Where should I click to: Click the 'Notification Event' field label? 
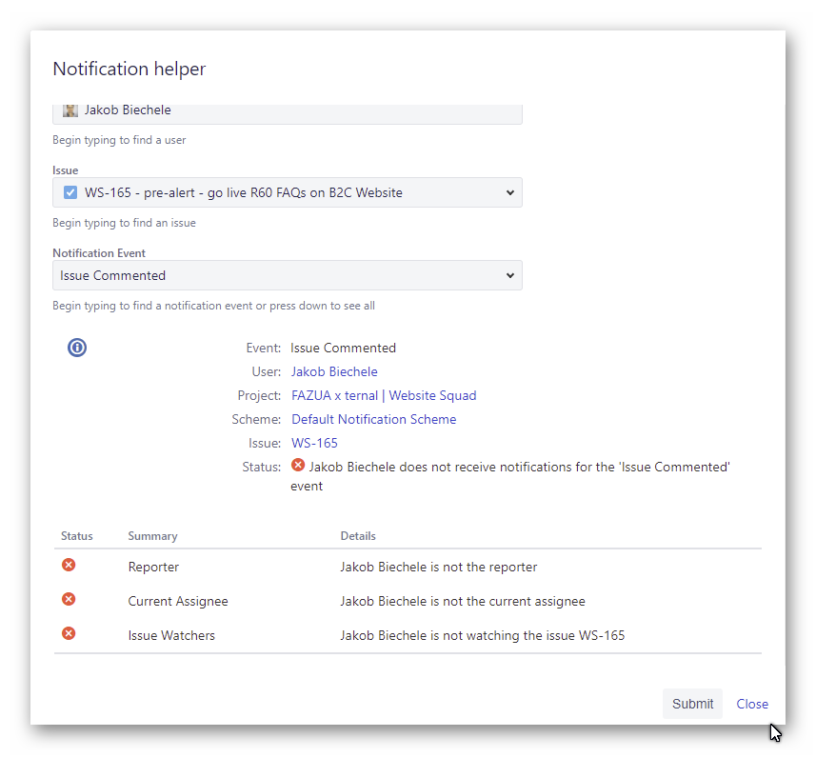point(99,253)
